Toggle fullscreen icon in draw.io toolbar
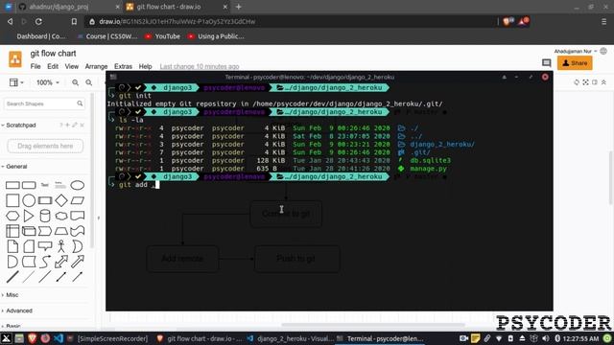The width and height of the screenshot is (614, 345). click(x=585, y=82)
